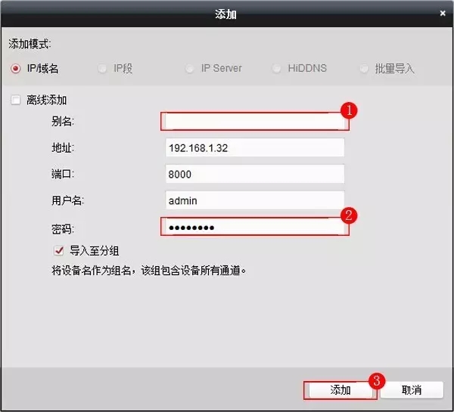Uncheck the 导入至分组 checkbox
This screenshot has width=454, height=412.
click(x=58, y=250)
